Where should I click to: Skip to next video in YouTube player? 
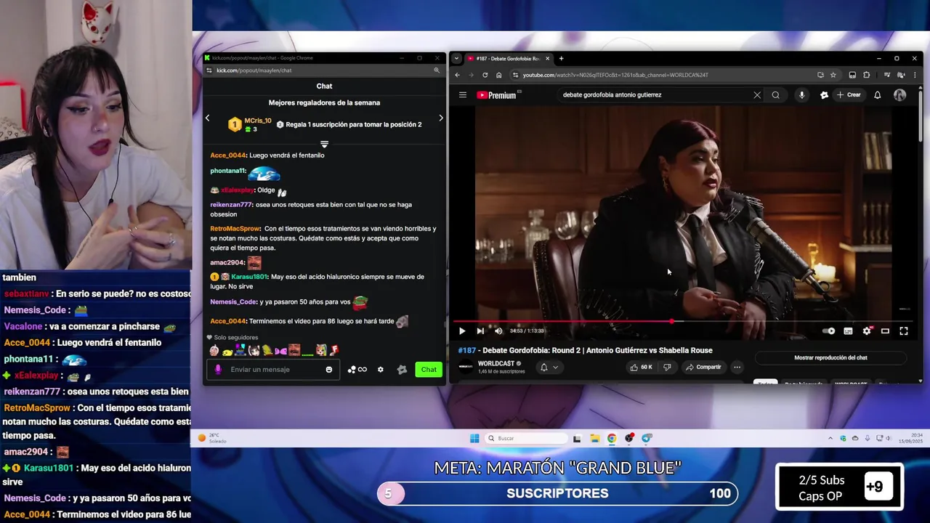480,331
